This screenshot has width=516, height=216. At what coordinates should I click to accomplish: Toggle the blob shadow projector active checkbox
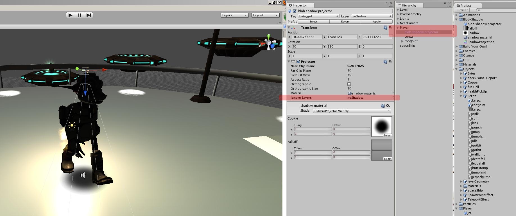click(295, 11)
